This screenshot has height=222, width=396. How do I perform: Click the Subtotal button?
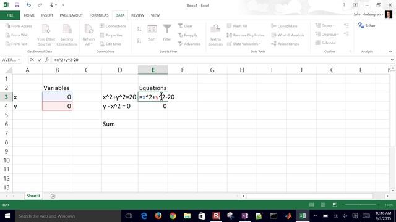click(x=325, y=43)
